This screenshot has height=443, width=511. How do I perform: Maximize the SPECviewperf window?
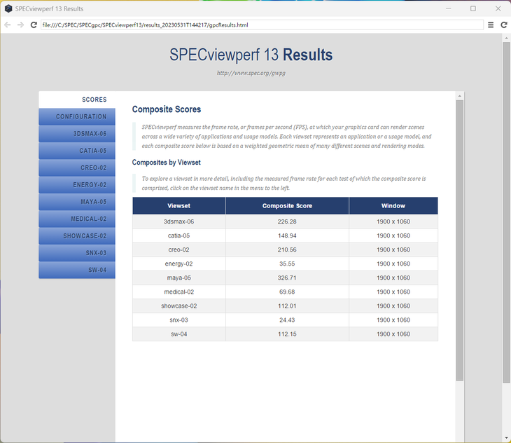point(473,8)
